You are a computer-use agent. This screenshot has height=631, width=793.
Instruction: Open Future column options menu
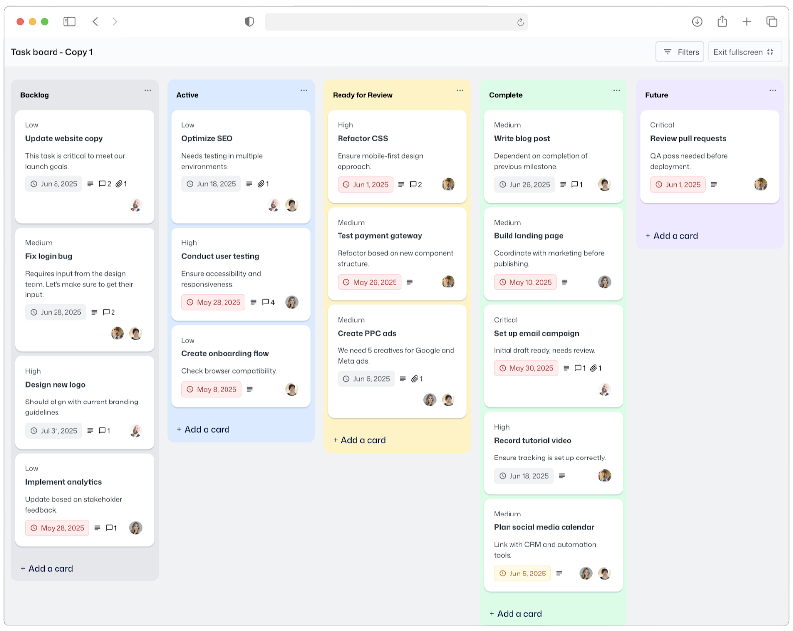coord(772,90)
